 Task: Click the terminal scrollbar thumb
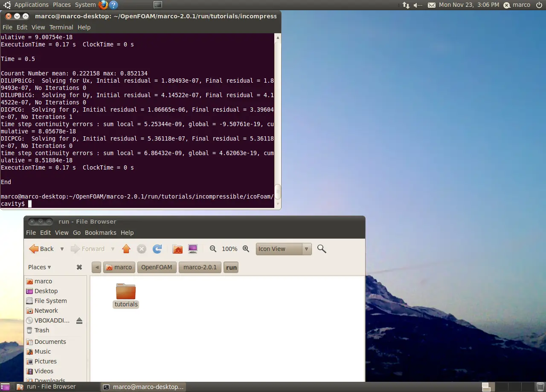point(277,192)
